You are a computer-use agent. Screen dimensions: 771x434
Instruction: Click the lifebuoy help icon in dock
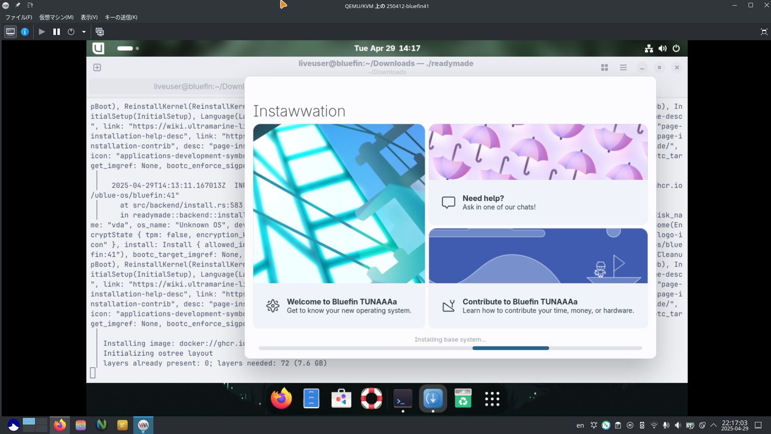(371, 399)
